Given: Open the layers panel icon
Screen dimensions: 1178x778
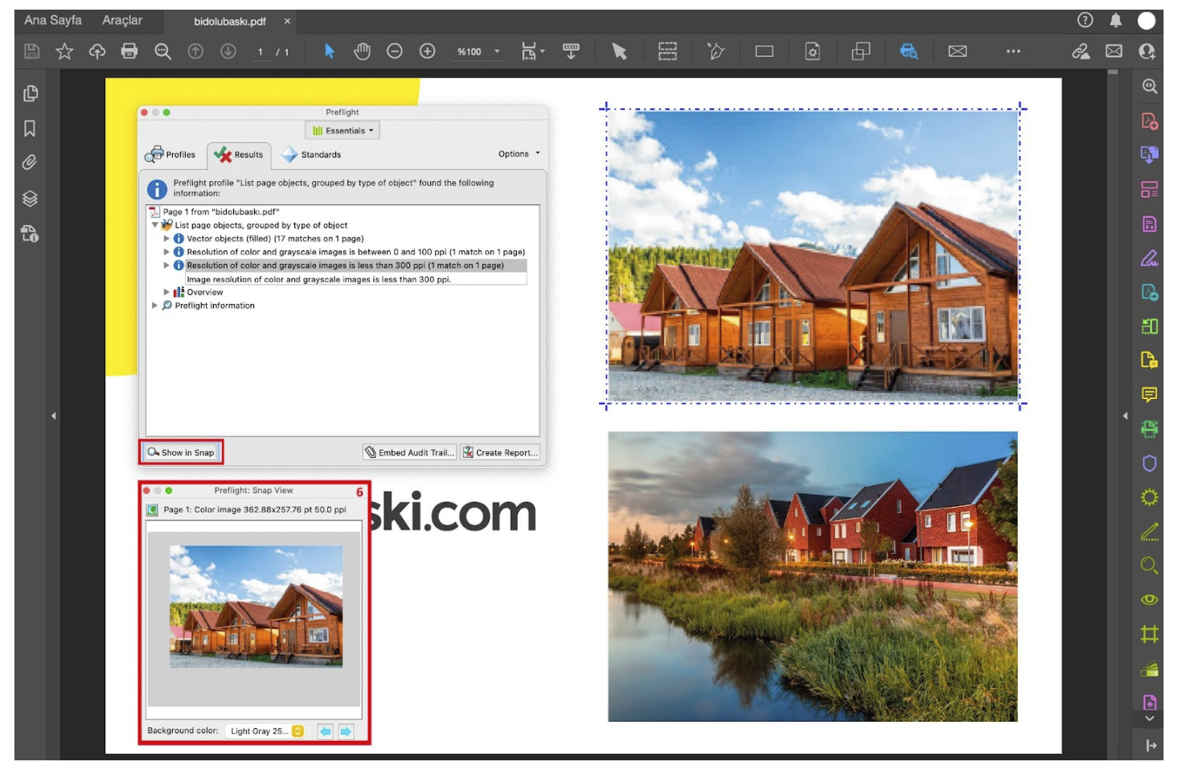Looking at the screenshot, I should tap(30, 199).
